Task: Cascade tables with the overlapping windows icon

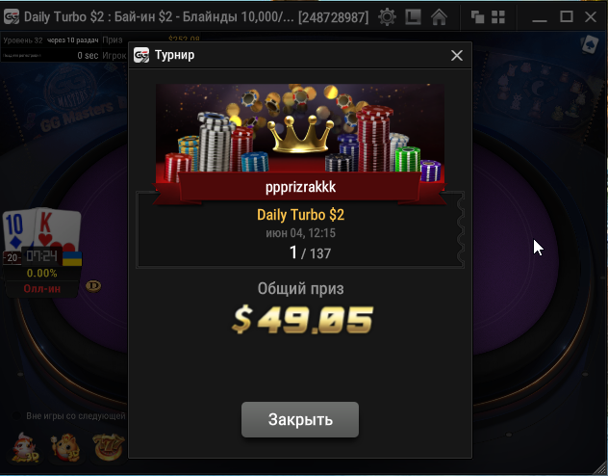Action: [477, 17]
